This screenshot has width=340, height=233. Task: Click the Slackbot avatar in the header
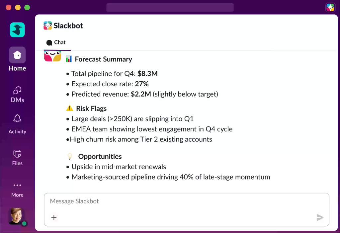click(47, 25)
